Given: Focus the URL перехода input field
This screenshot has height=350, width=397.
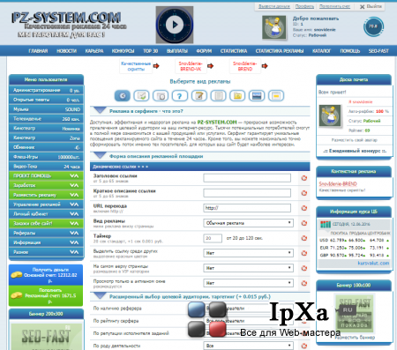Looking at the screenshot, I should 247,208.
